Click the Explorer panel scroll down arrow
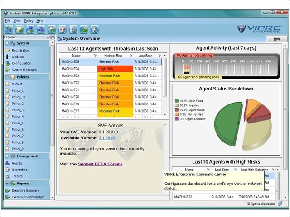Image resolution: width=290 pixels, height=217 pixels. click(x=53, y=197)
